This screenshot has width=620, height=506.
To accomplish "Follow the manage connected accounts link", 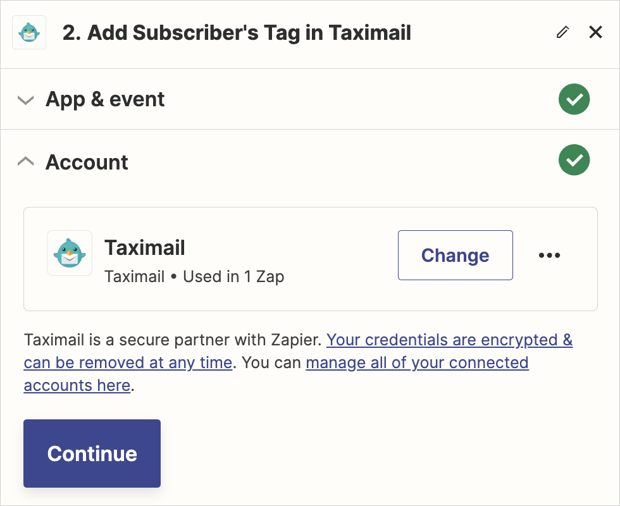I will (417, 363).
